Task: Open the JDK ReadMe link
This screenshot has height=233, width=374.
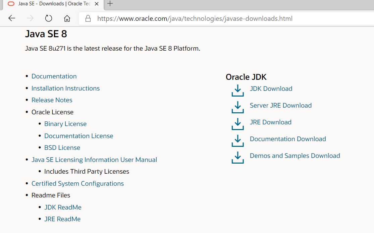Action: tap(63, 208)
